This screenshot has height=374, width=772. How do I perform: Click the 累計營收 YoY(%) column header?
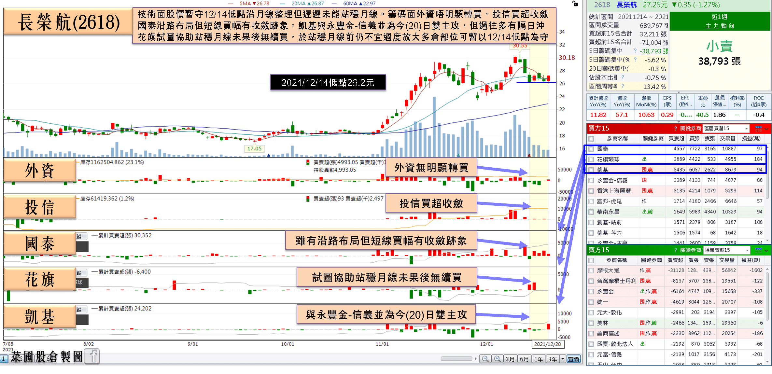point(598,102)
